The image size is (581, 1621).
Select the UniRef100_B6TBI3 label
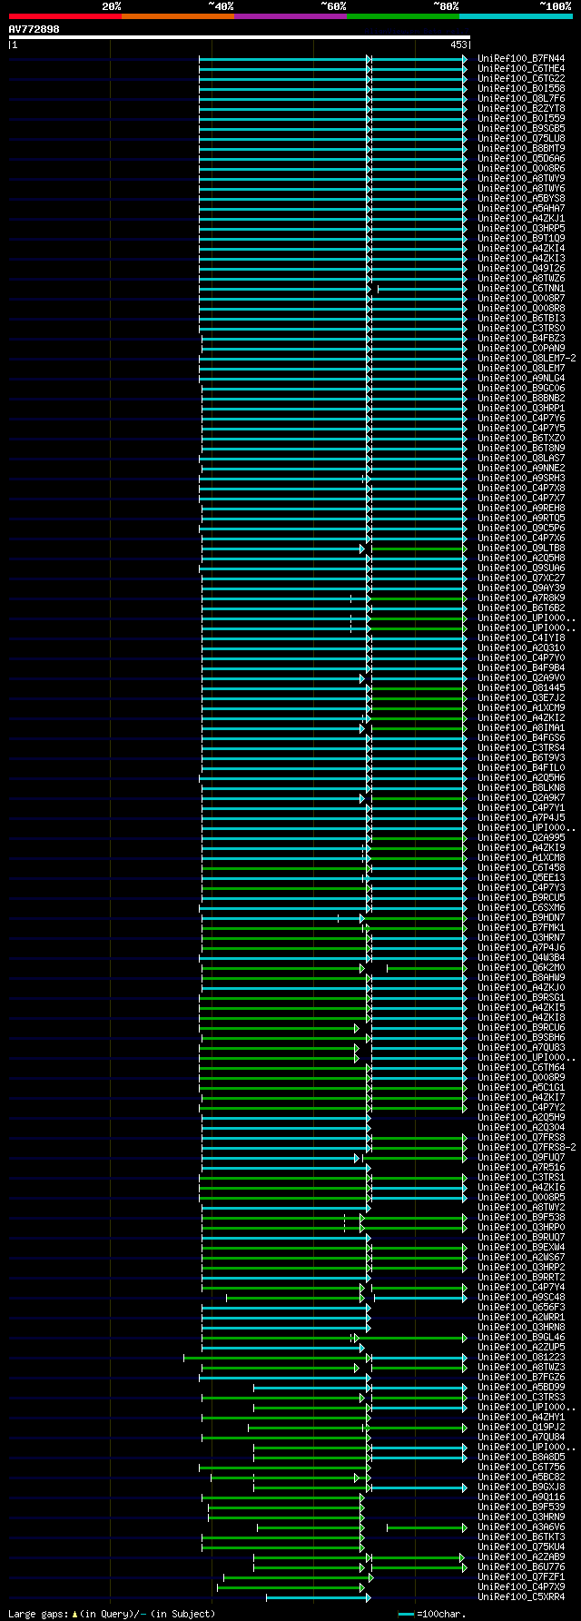(x=521, y=318)
